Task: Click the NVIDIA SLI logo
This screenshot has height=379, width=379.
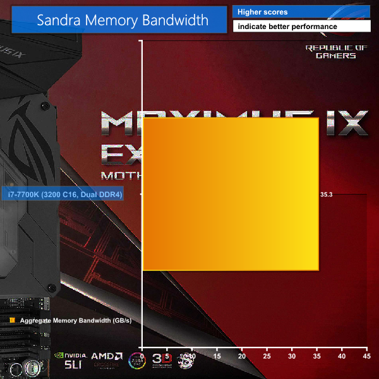Action: (x=71, y=361)
